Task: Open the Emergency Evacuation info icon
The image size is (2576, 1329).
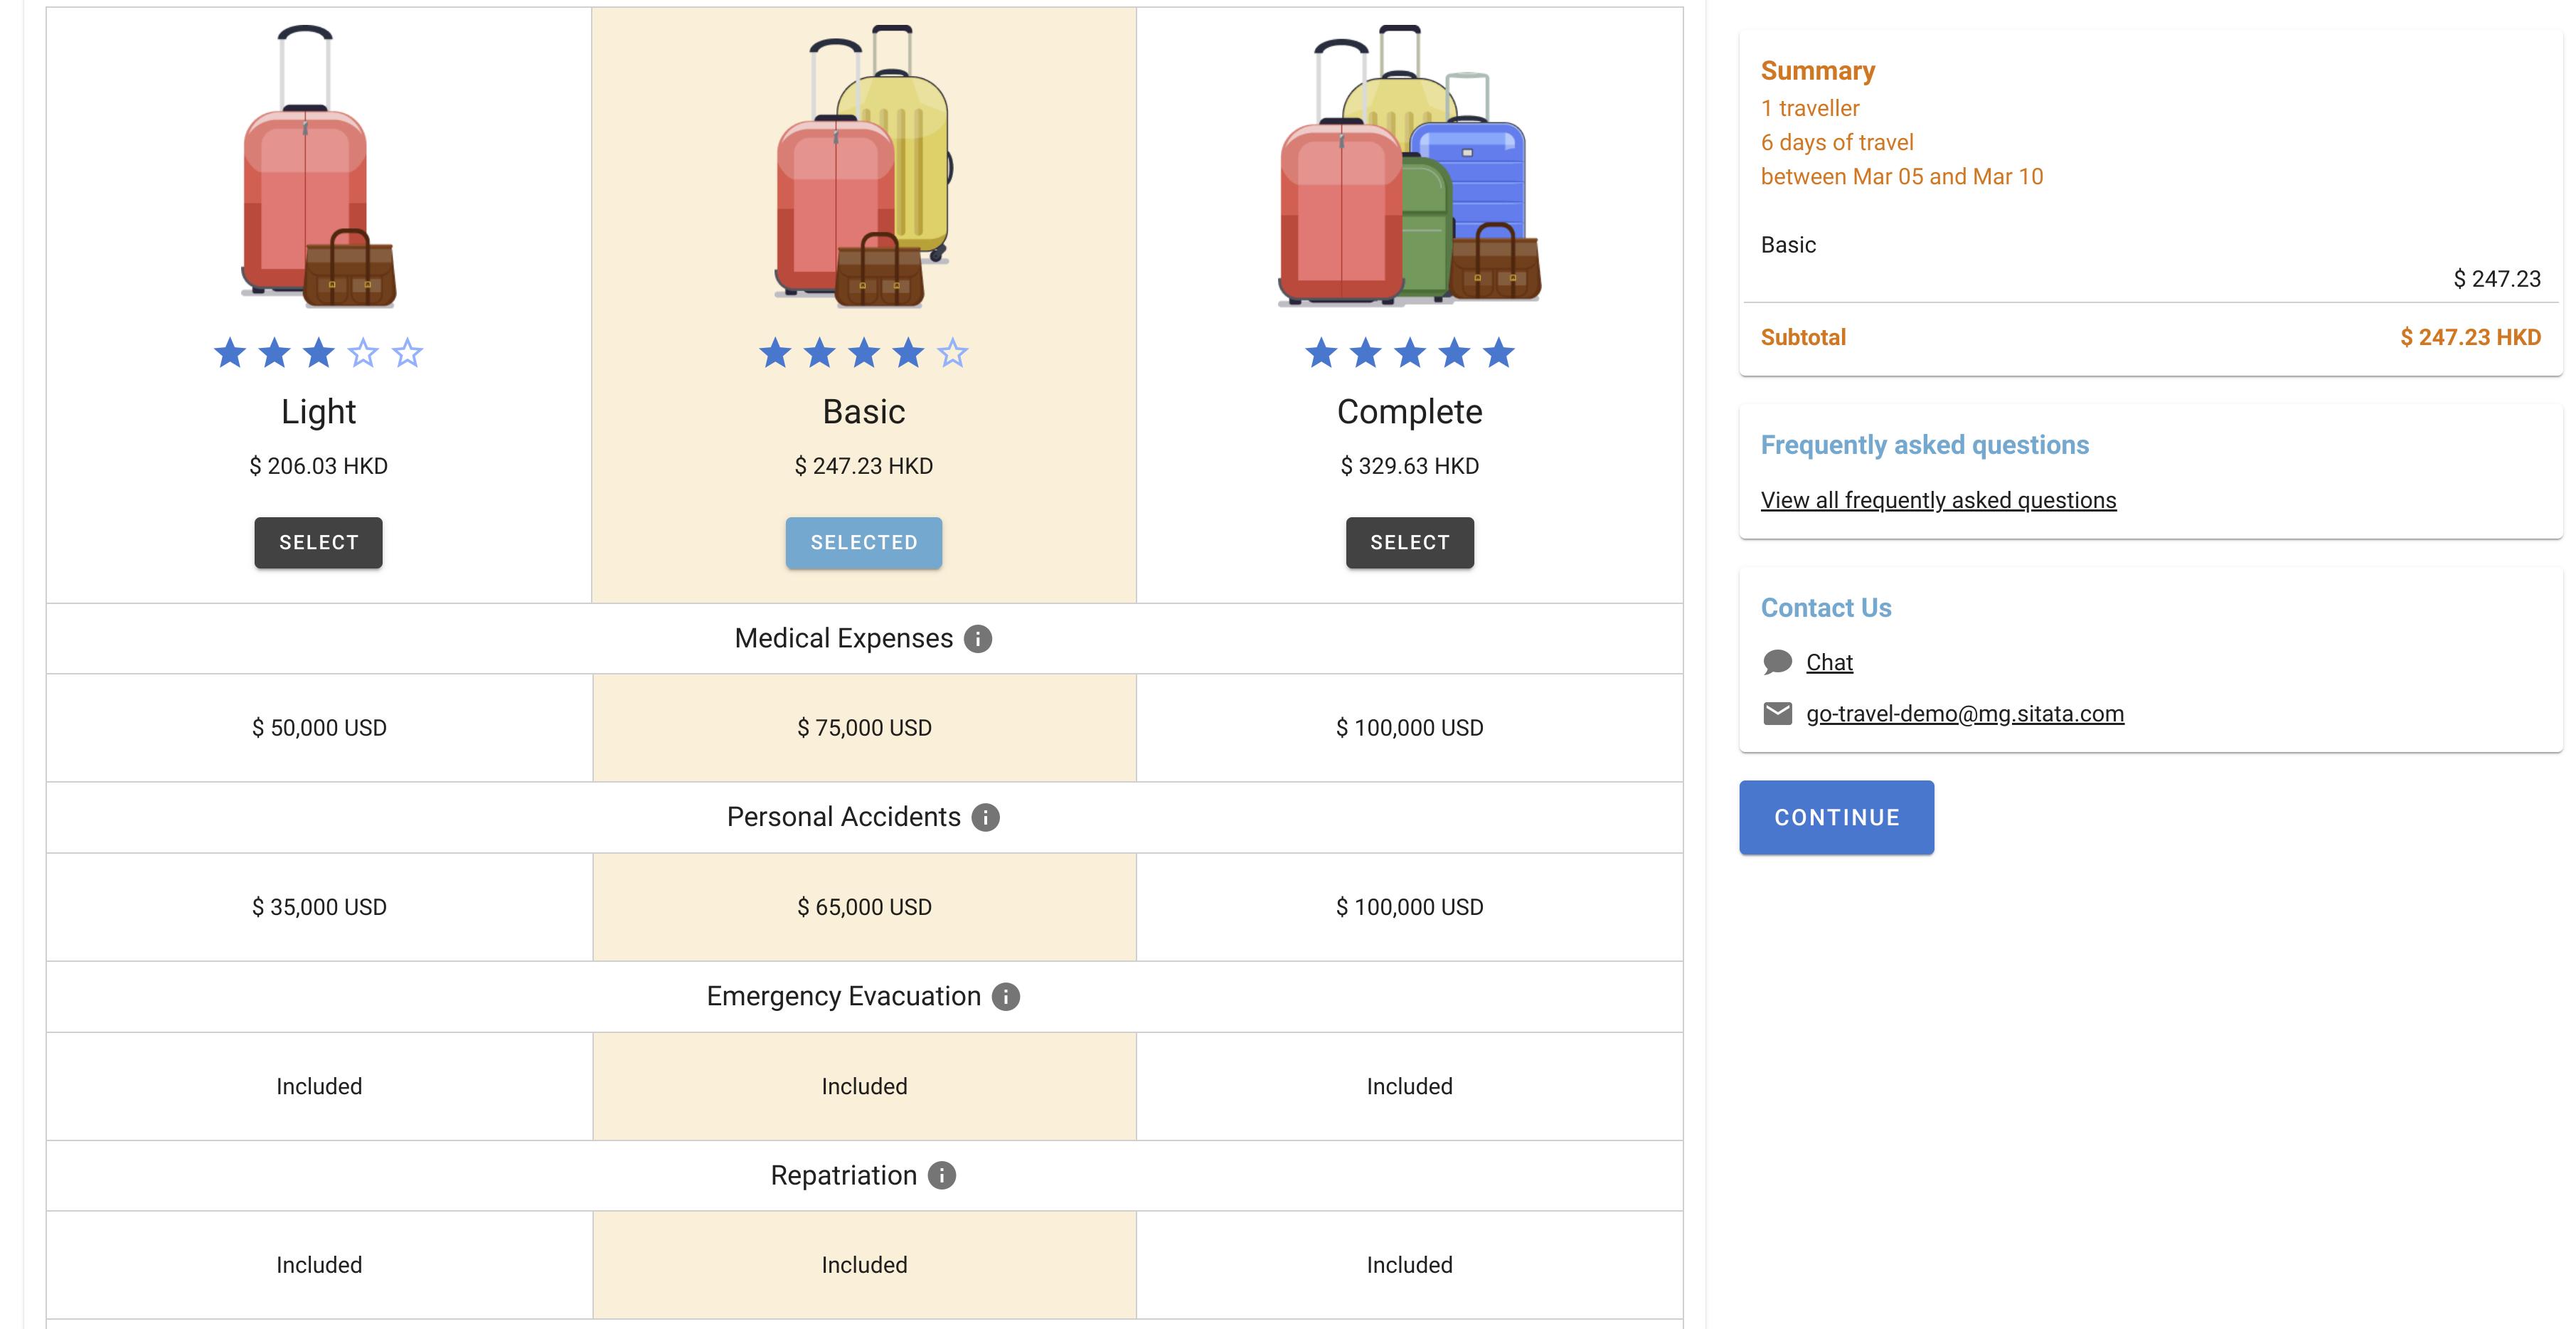Action: pos(1005,997)
